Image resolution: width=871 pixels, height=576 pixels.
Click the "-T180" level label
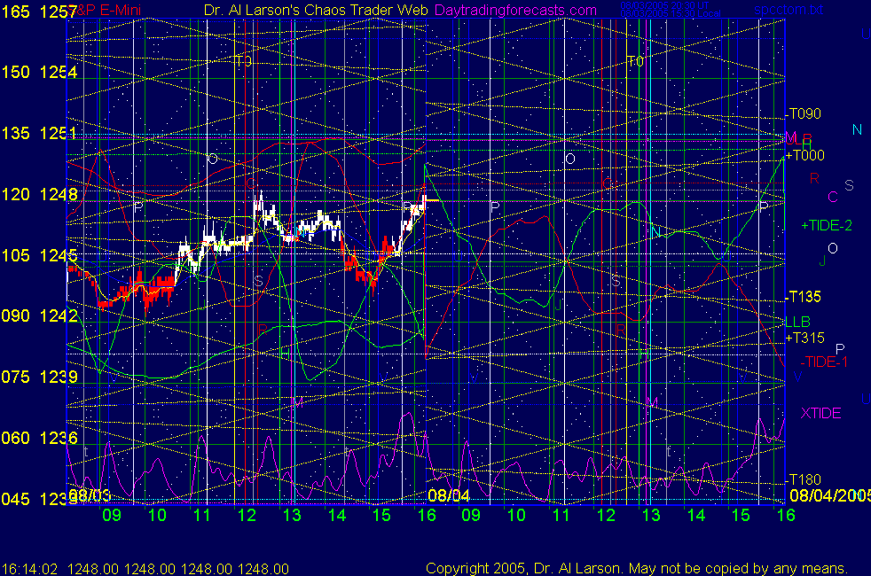click(804, 479)
